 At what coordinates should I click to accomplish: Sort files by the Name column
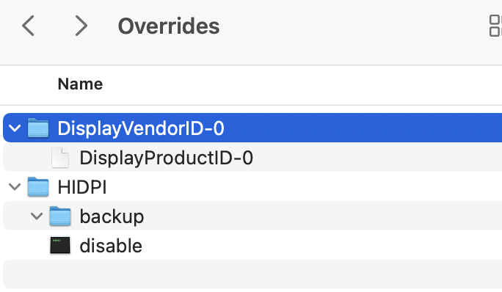[x=80, y=84]
